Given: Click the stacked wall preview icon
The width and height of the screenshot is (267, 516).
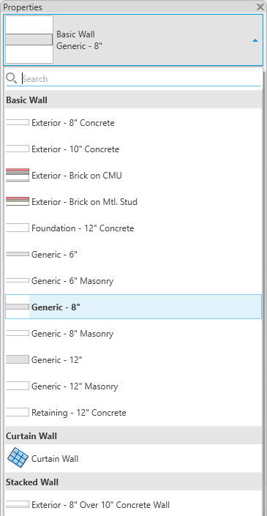Looking at the screenshot, I should 18,504.
